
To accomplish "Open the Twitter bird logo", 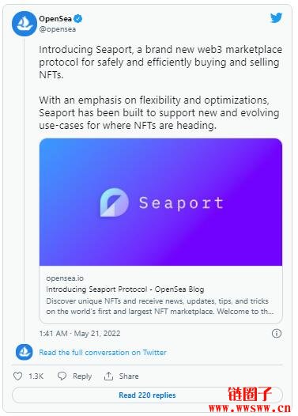I will (276, 18).
